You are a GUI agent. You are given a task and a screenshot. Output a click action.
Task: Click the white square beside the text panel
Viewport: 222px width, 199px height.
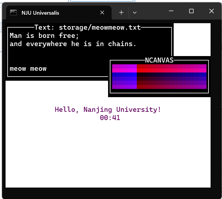(192, 39)
